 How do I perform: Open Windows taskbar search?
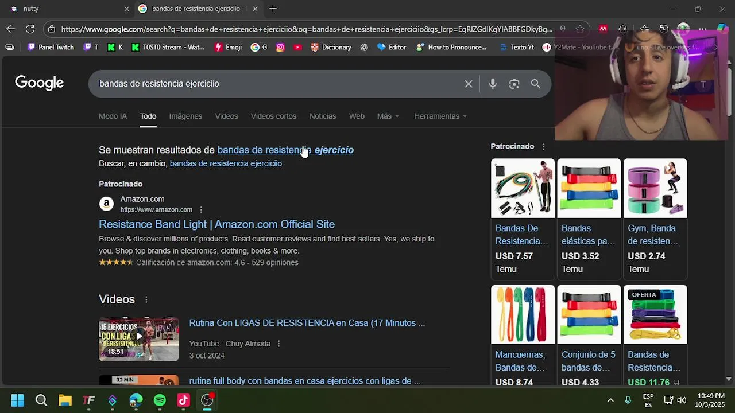coord(41,400)
